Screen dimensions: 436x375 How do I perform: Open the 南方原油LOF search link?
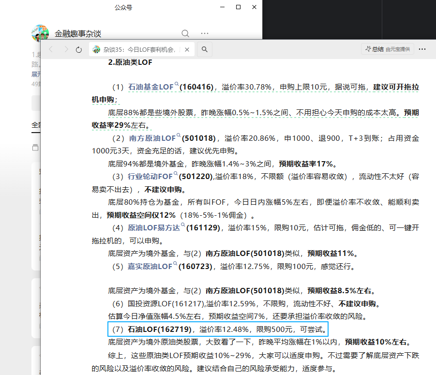152,138
